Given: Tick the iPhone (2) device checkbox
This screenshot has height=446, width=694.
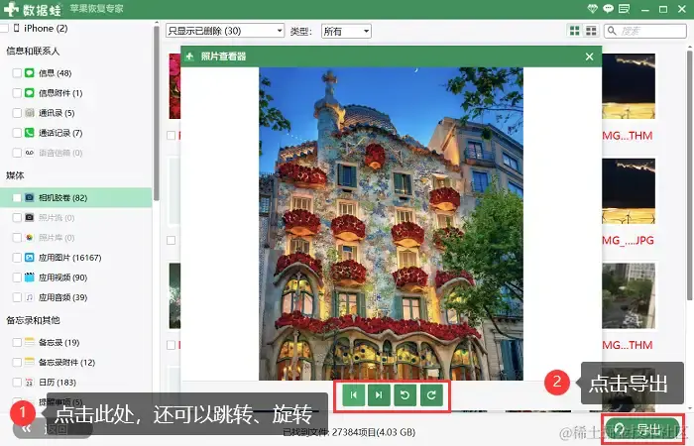Looking at the screenshot, I should (4, 29).
